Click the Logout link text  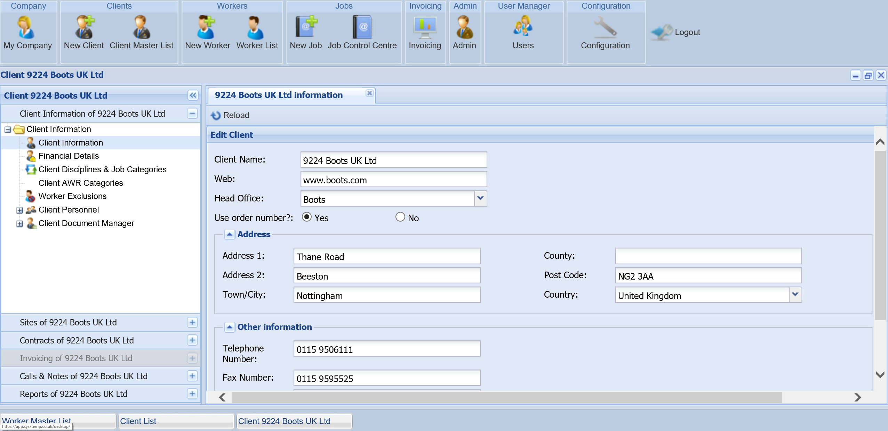click(x=687, y=32)
